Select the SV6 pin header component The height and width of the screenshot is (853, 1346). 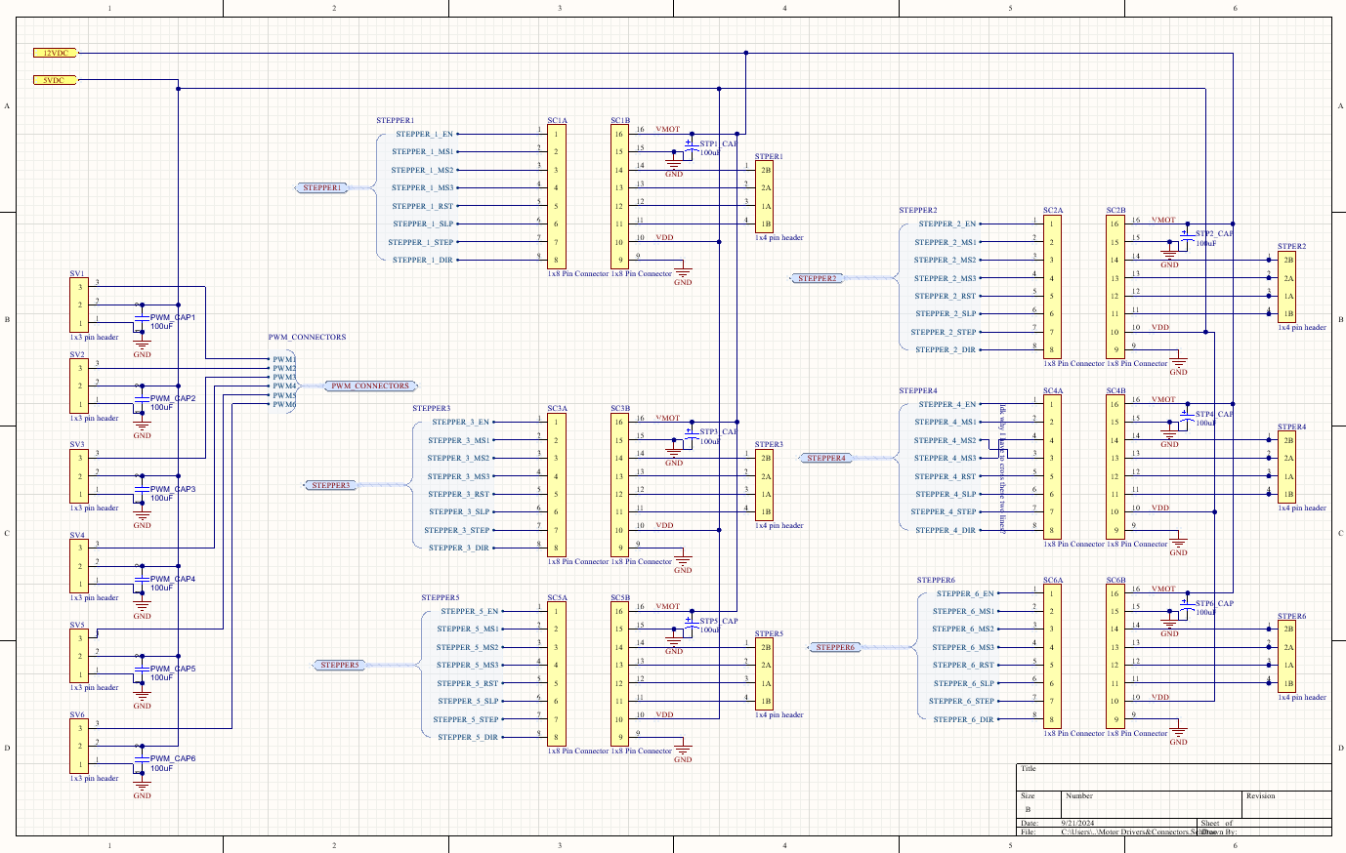coord(80,747)
